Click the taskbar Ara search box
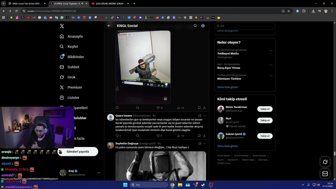Viewport: 336px width, 189px height. point(149,185)
